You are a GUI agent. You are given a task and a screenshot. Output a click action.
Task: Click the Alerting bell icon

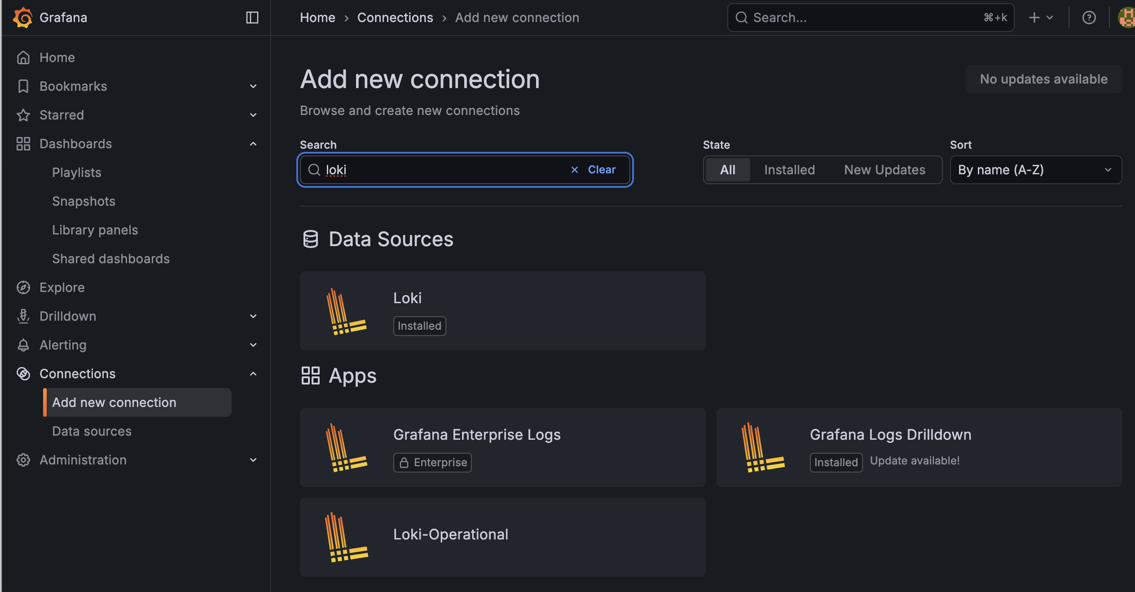(x=23, y=345)
